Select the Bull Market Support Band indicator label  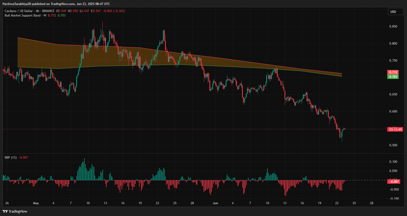[x=23, y=15]
